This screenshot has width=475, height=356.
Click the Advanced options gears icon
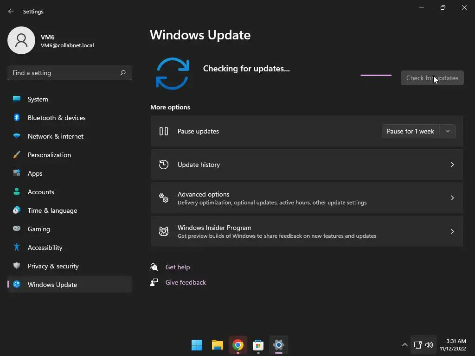tap(164, 197)
